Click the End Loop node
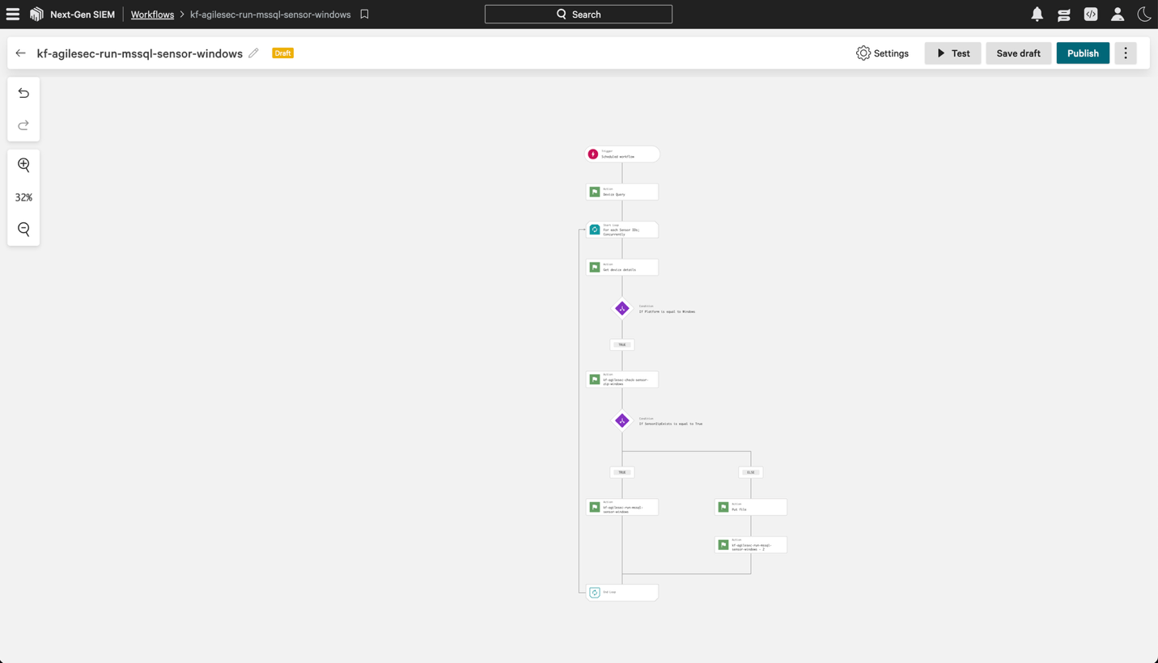 point(623,592)
